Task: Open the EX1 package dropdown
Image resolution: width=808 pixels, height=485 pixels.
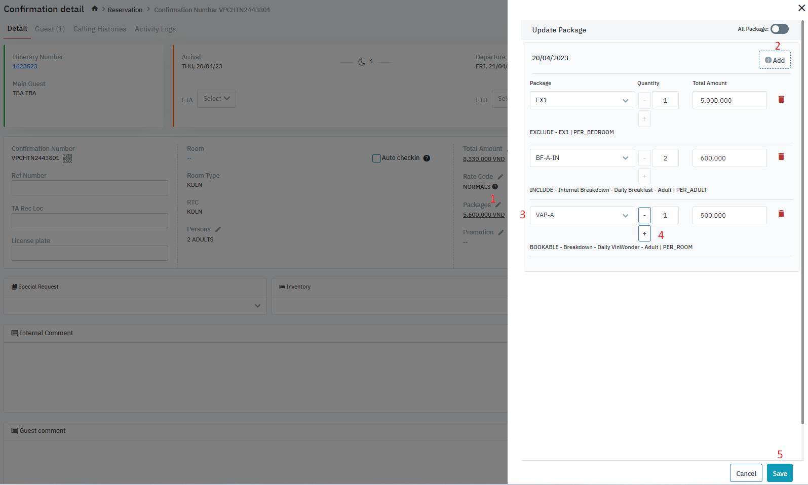Action: click(x=582, y=100)
